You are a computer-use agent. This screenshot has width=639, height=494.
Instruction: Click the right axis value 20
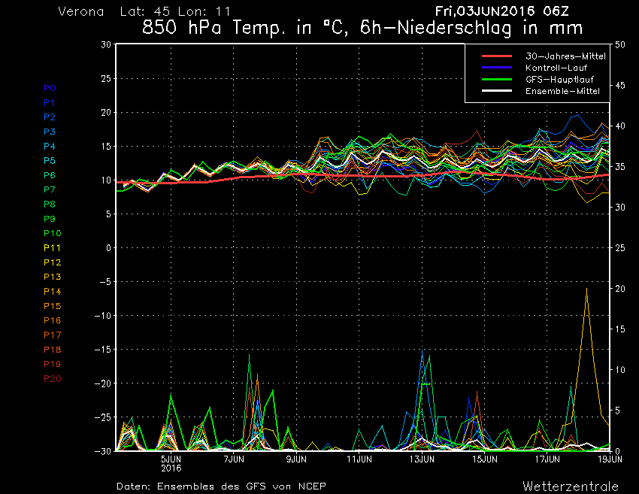(x=620, y=289)
